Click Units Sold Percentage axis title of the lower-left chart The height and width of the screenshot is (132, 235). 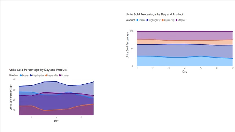click(x=11, y=98)
